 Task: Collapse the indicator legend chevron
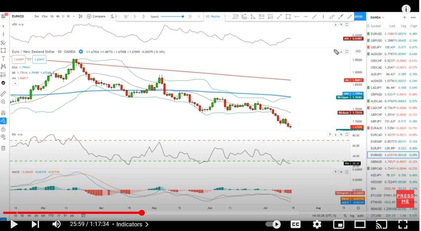pyautogui.click(x=15, y=84)
